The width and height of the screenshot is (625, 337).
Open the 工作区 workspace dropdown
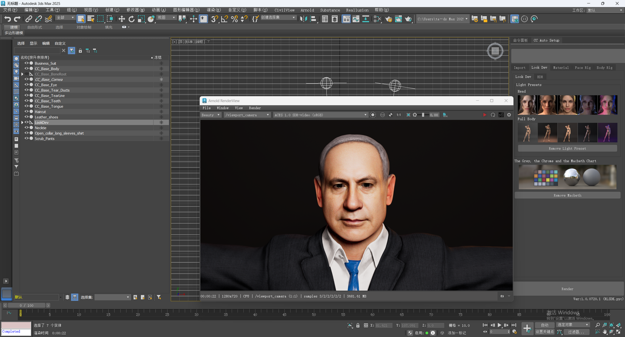click(605, 10)
